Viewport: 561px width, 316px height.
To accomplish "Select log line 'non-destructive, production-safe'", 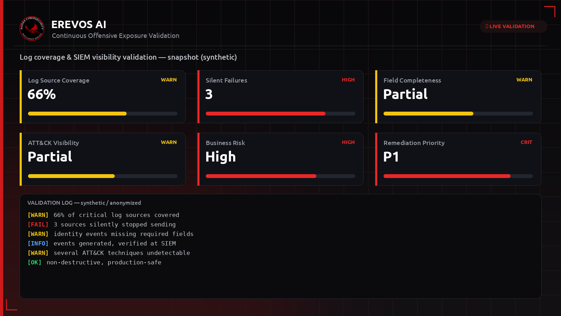I will click(104, 262).
